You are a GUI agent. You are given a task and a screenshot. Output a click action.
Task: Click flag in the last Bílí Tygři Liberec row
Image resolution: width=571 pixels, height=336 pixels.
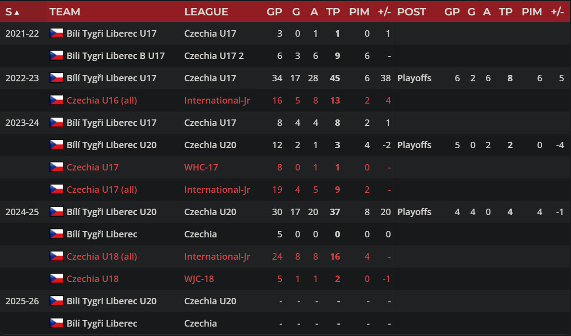(56, 323)
